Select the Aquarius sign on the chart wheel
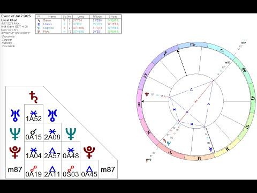The image size is (257, 193). (139, 105)
